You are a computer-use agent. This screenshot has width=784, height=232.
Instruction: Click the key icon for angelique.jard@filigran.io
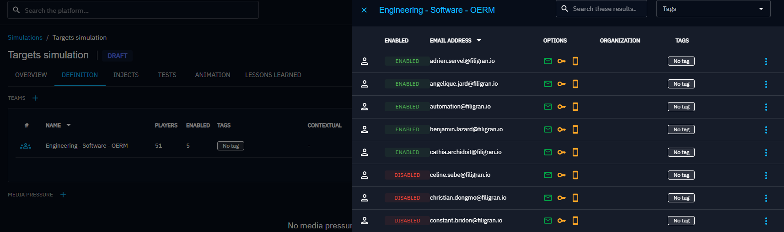tap(561, 84)
